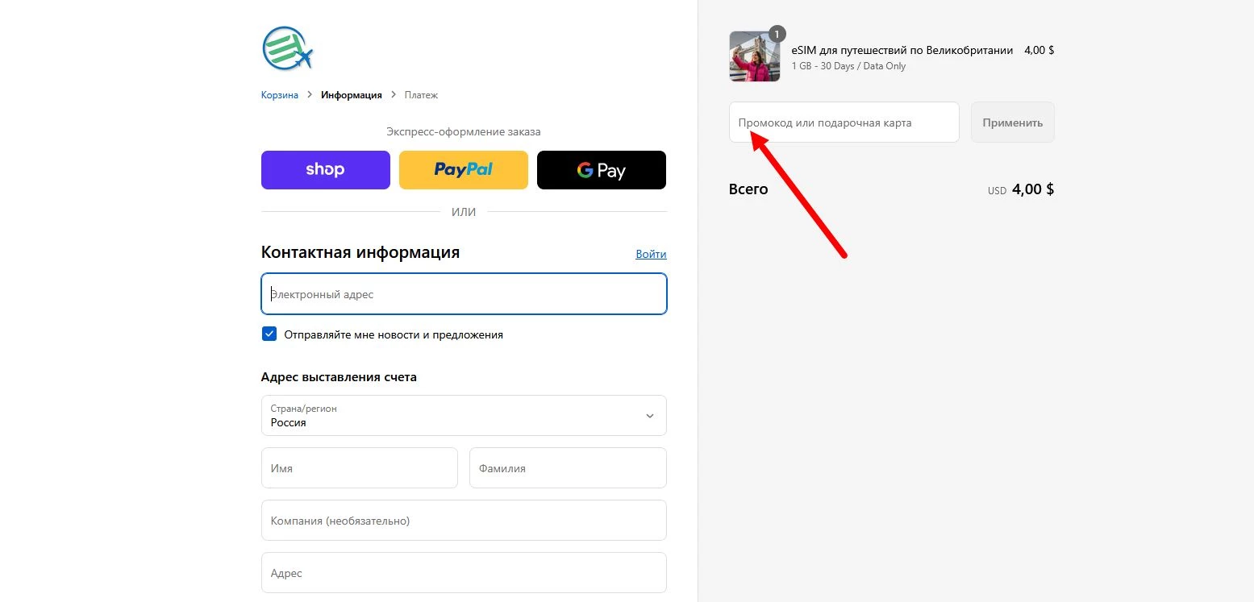Open the eSIM product thumbnail
Viewport: 1254px width, 602px height.
pyautogui.click(x=754, y=57)
